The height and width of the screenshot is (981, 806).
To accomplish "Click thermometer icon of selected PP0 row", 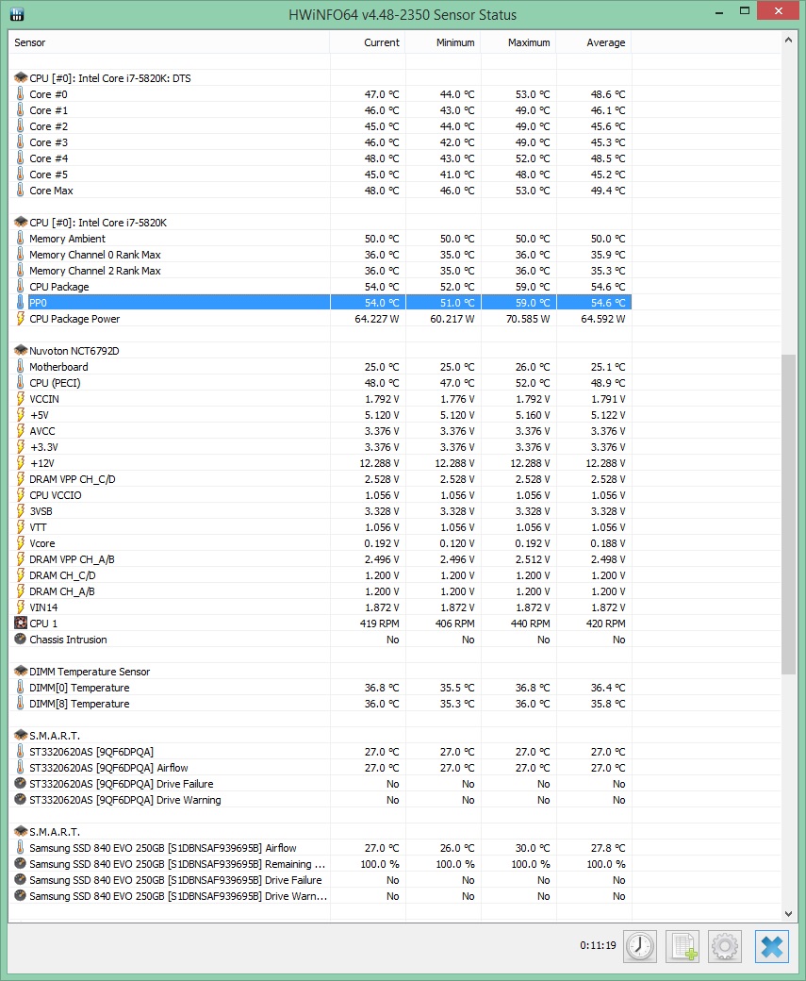I will pos(20,303).
